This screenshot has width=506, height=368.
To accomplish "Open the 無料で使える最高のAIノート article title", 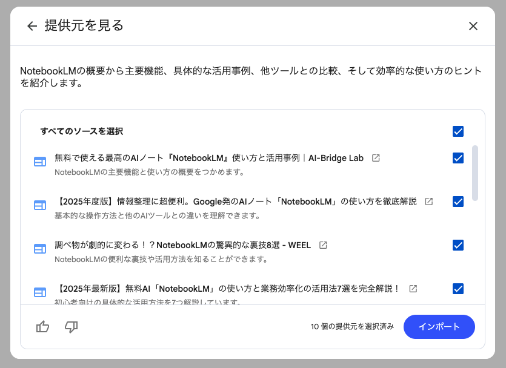I will pos(209,158).
